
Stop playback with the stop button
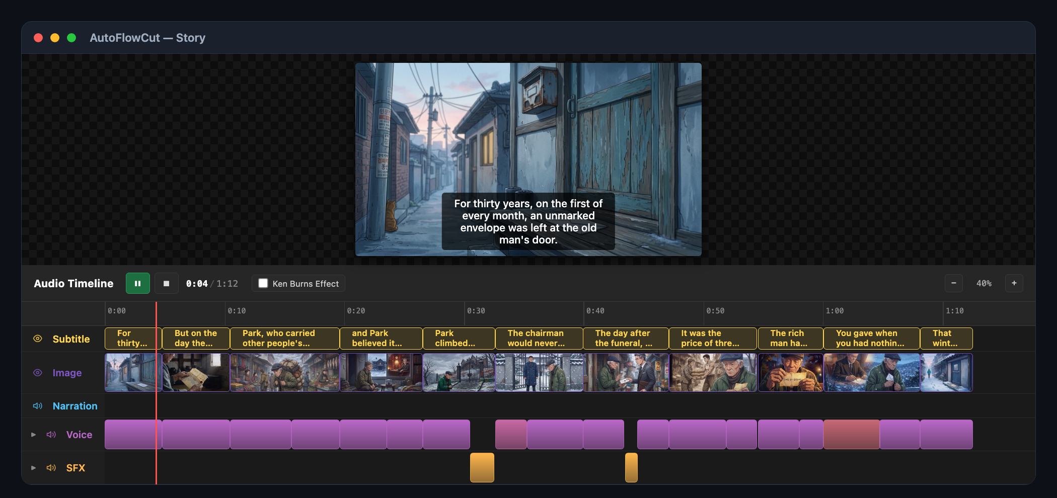coord(166,283)
